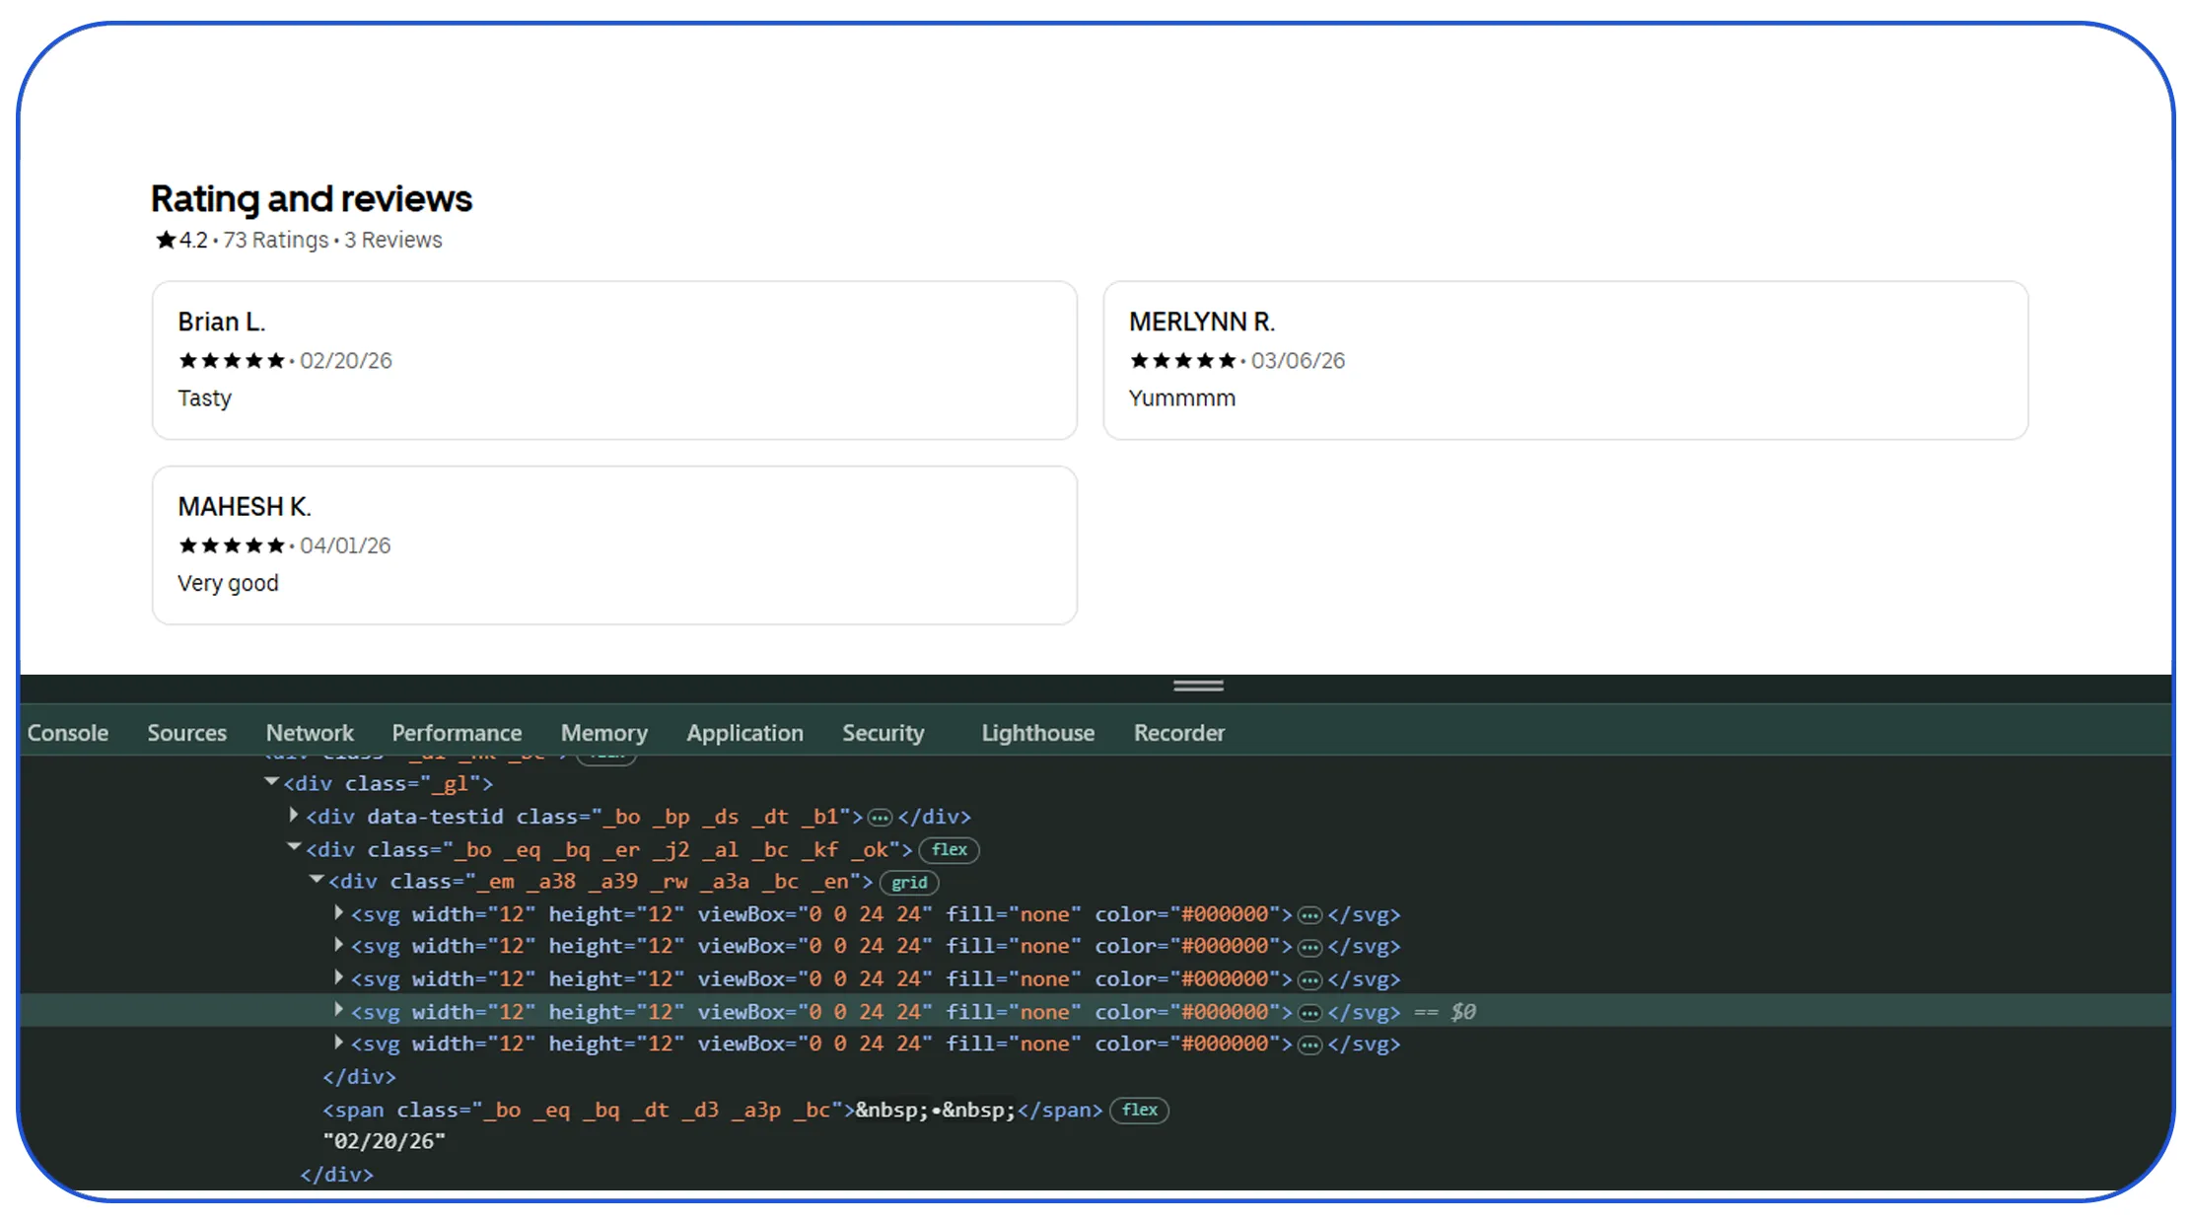
Task: Click the first star in Brian L.'s rating
Action: pyautogui.click(x=187, y=361)
